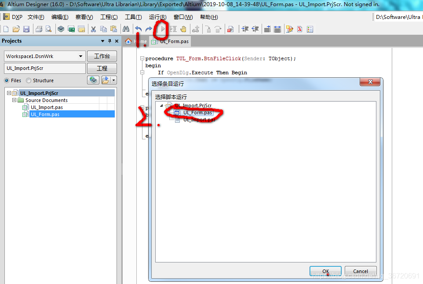Image resolution: width=423 pixels, height=284 pixels.
Task: Stop script with hand icon
Action: [183, 29]
